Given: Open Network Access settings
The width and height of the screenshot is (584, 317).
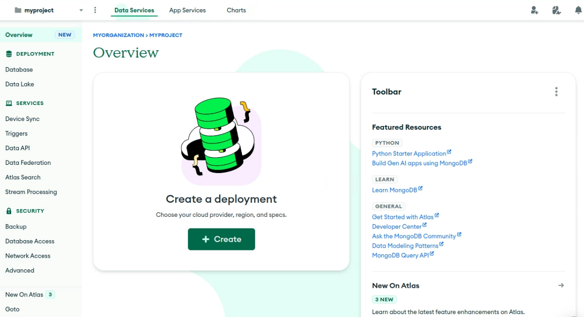Looking at the screenshot, I should click(28, 256).
